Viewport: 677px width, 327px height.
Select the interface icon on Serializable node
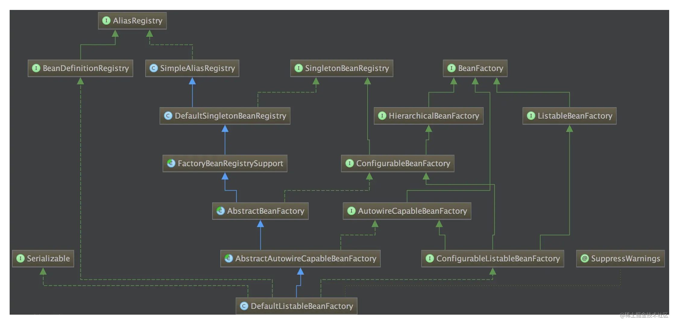point(20,258)
